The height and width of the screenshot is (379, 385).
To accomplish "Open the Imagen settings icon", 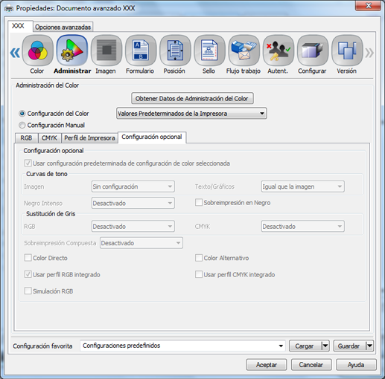I will coord(106,51).
